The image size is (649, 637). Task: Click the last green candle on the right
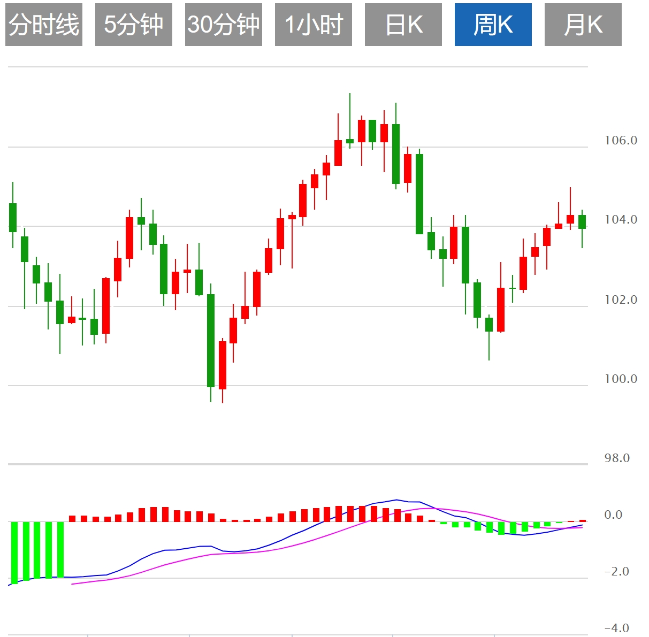(x=582, y=221)
